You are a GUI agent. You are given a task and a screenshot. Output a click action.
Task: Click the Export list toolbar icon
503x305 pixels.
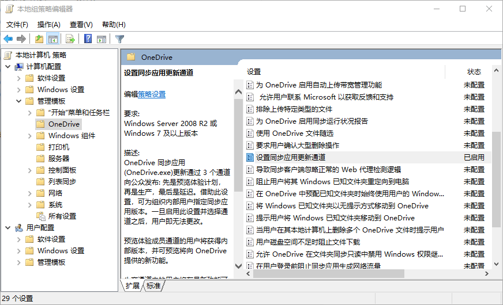[x=70, y=39]
